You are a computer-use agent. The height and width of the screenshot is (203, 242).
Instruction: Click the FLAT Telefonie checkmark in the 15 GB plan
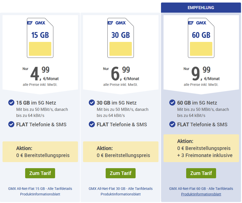[x=11, y=124]
